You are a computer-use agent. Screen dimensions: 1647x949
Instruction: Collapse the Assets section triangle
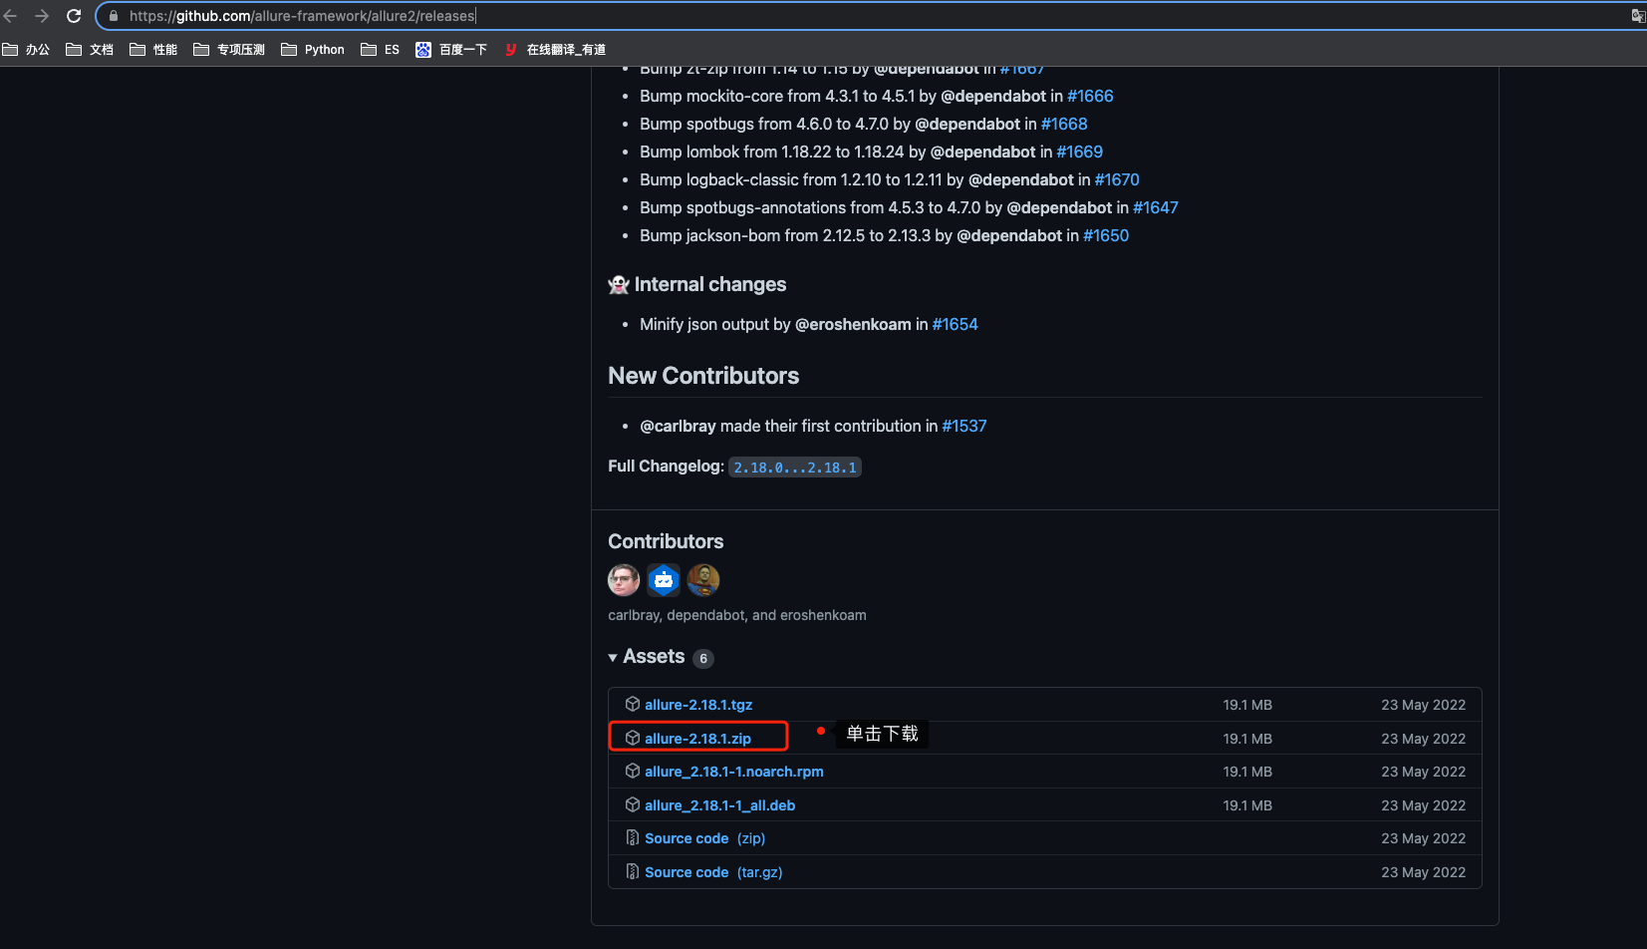(613, 658)
